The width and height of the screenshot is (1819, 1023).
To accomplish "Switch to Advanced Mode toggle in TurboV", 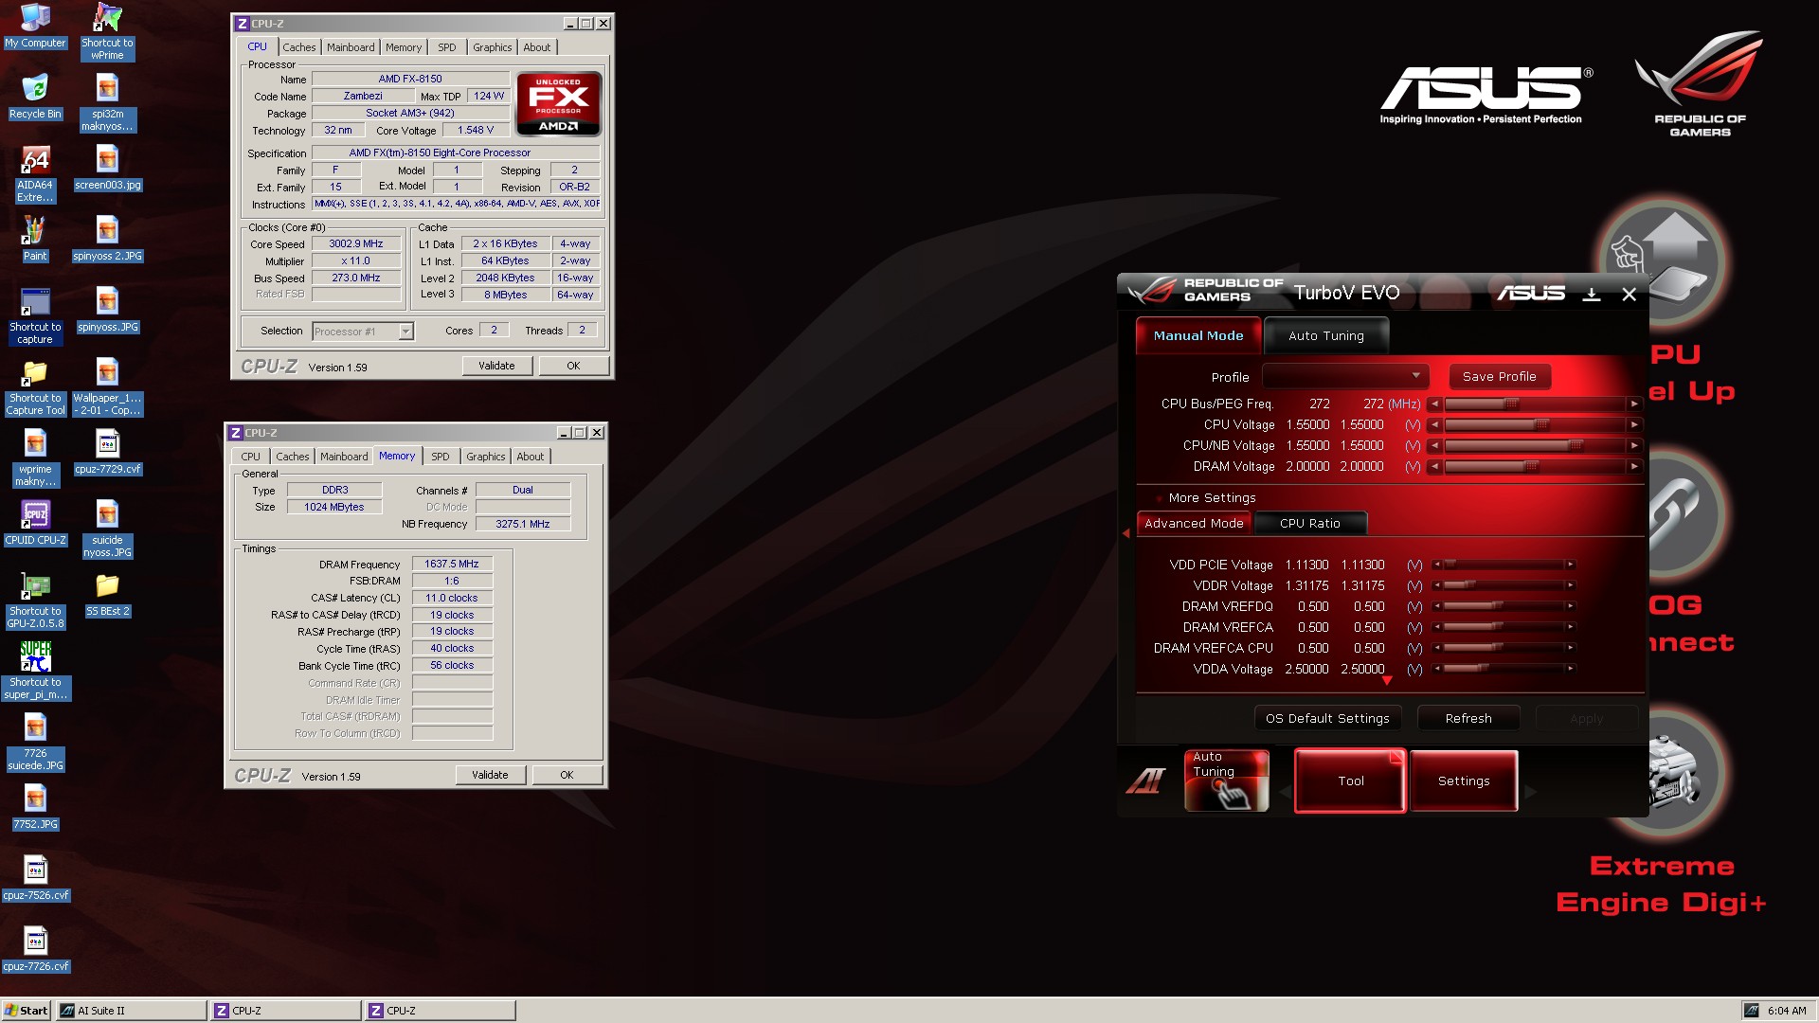I will point(1194,523).
